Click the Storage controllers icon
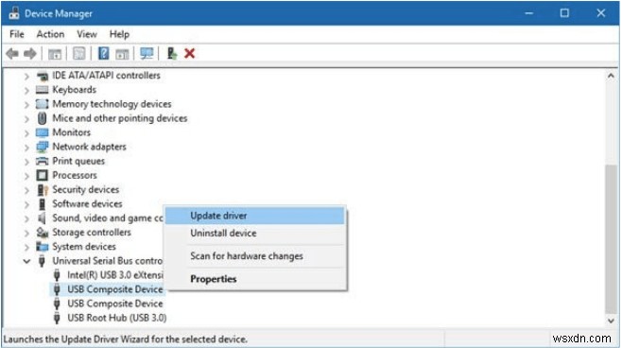The height and width of the screenshot is (348, 622). point(42,233)
